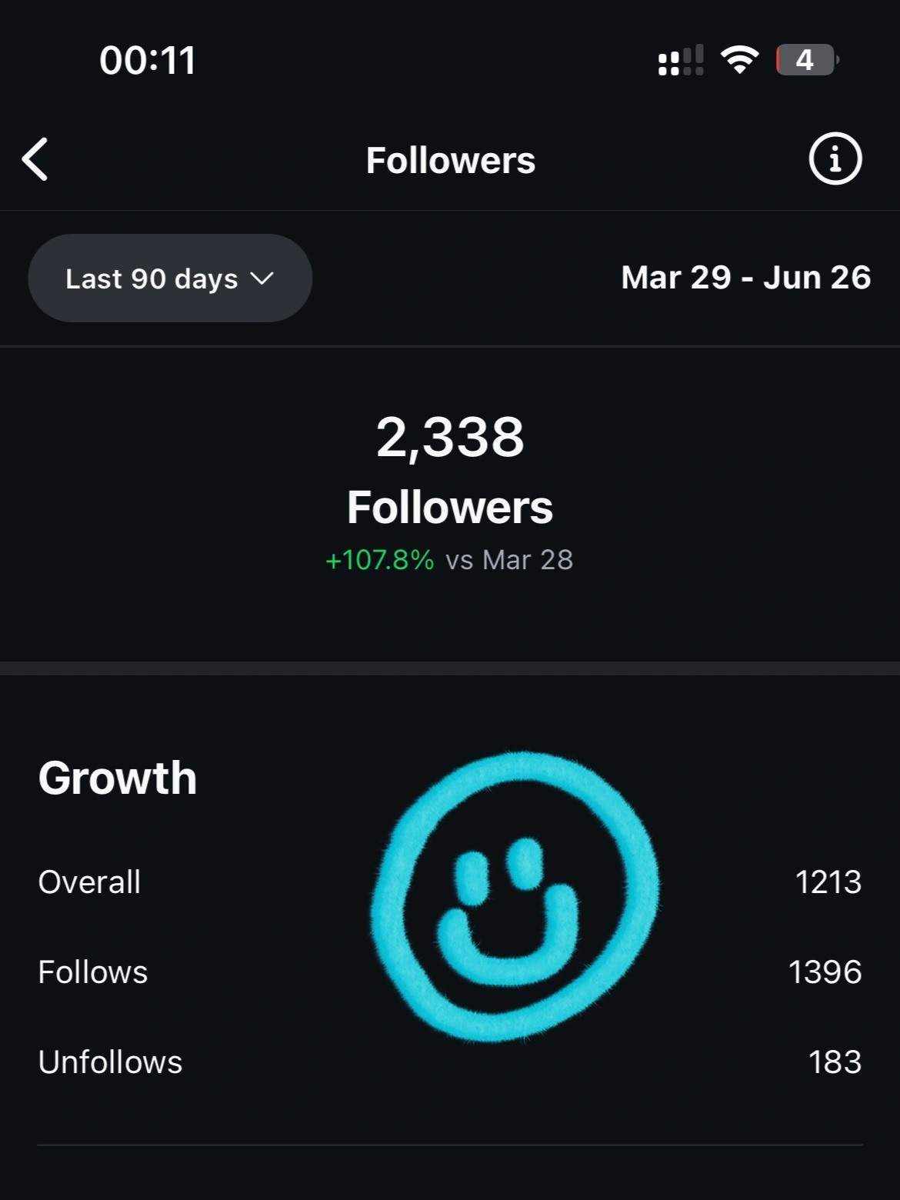Tap the 00:11 clock in status bar

click(x=148, y=60)
